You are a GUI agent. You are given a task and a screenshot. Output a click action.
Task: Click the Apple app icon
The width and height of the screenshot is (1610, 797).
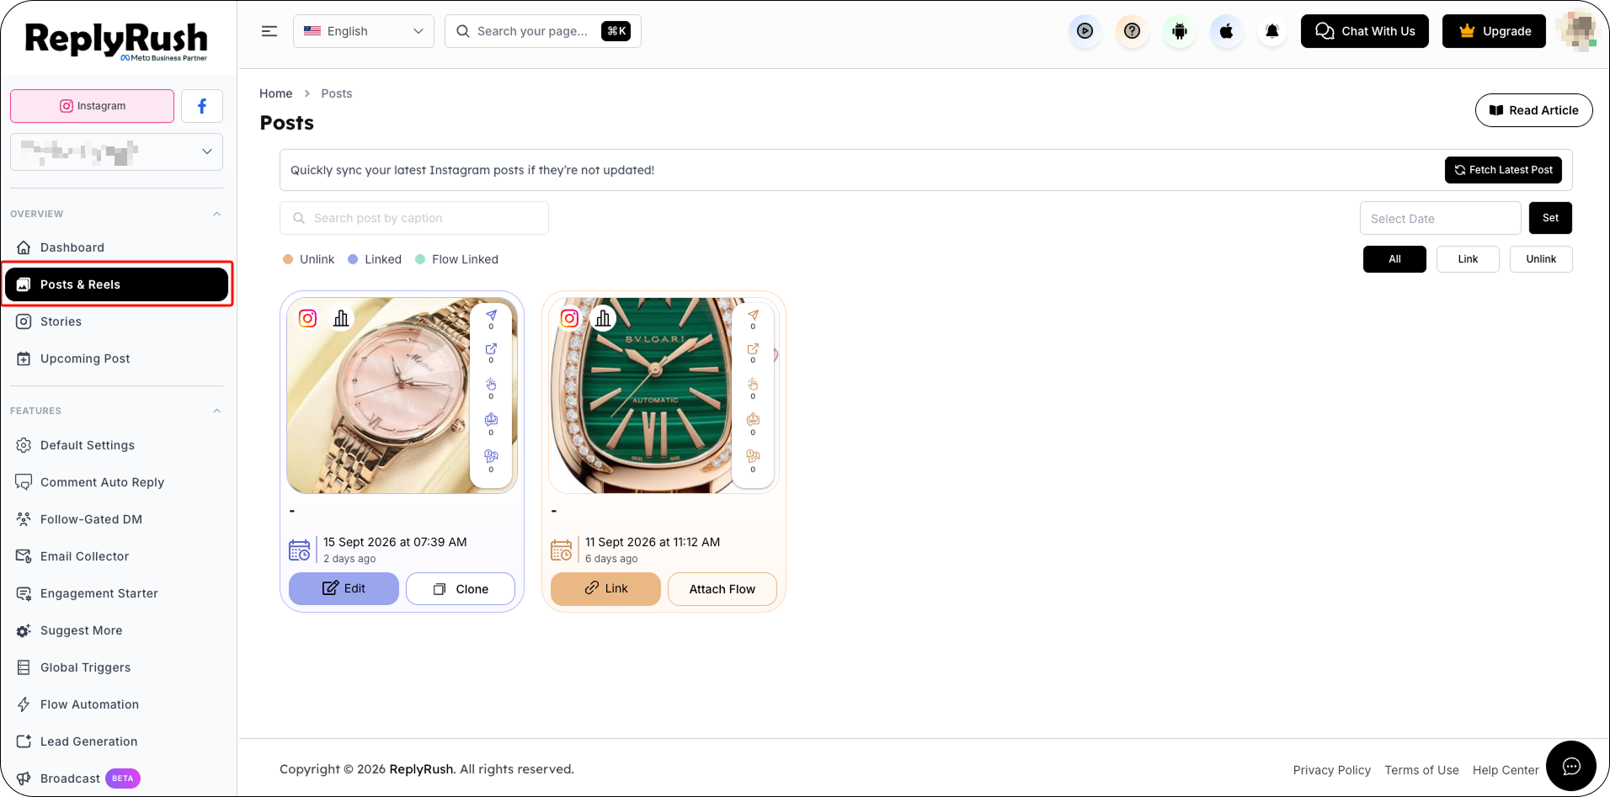tap(1227, 31)
